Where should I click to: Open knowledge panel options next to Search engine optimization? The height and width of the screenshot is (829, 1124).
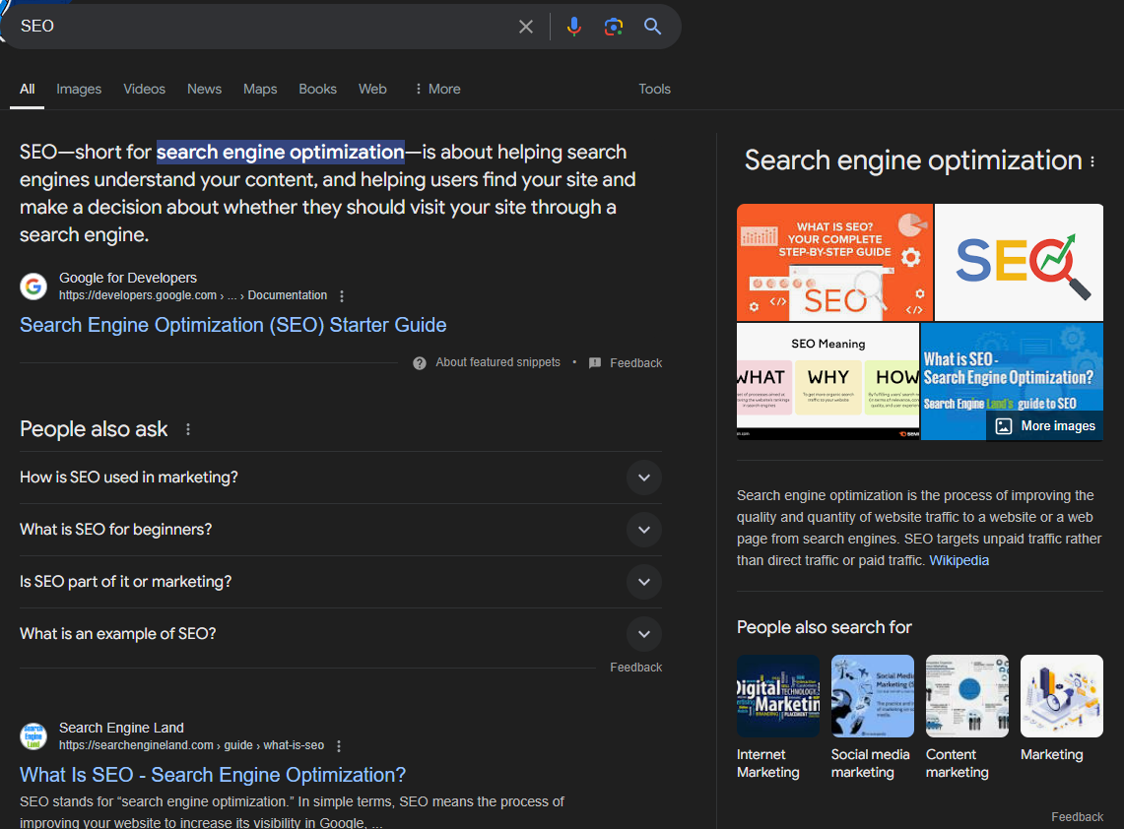pyautogui.click(x=1092, y=161)
